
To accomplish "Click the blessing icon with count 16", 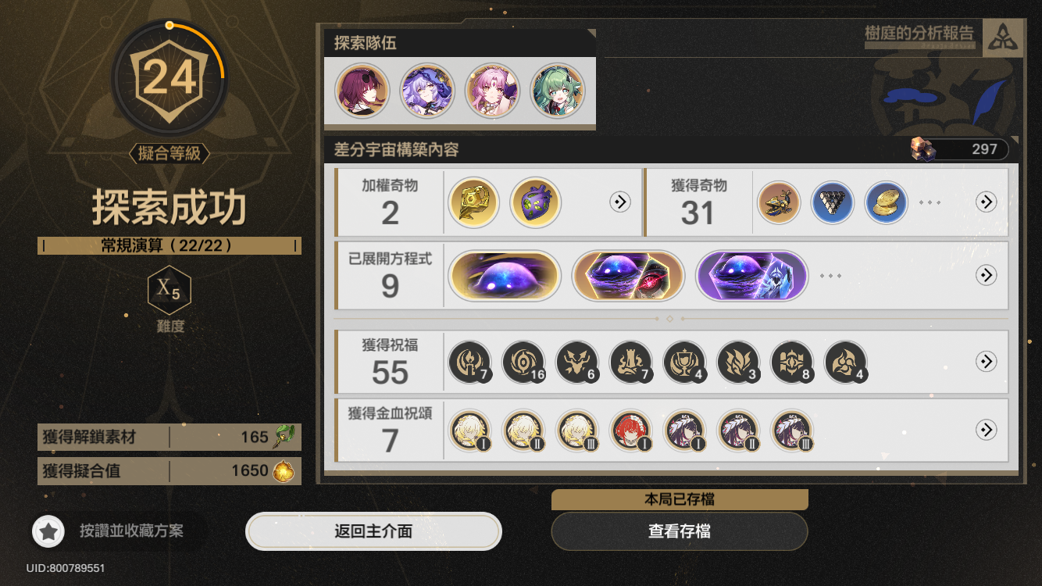I will tap(524, 363).
